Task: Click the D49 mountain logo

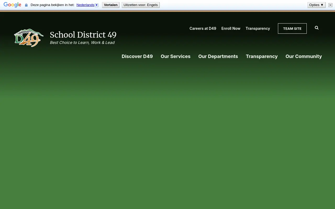Action: coord(29,38)
